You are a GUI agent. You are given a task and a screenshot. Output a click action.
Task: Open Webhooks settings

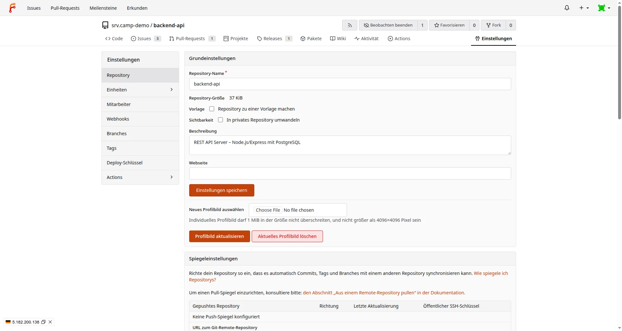[140, 119]
